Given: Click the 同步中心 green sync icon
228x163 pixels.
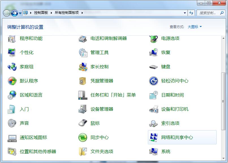Looking at the screenshot, I should point(83,138).
